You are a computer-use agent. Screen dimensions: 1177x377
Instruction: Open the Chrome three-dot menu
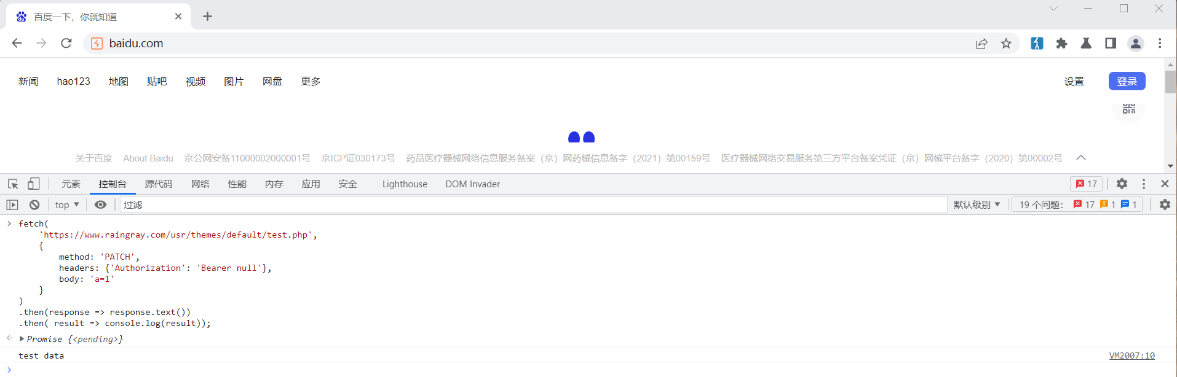pyautogui.click(x=1160, y=43)
